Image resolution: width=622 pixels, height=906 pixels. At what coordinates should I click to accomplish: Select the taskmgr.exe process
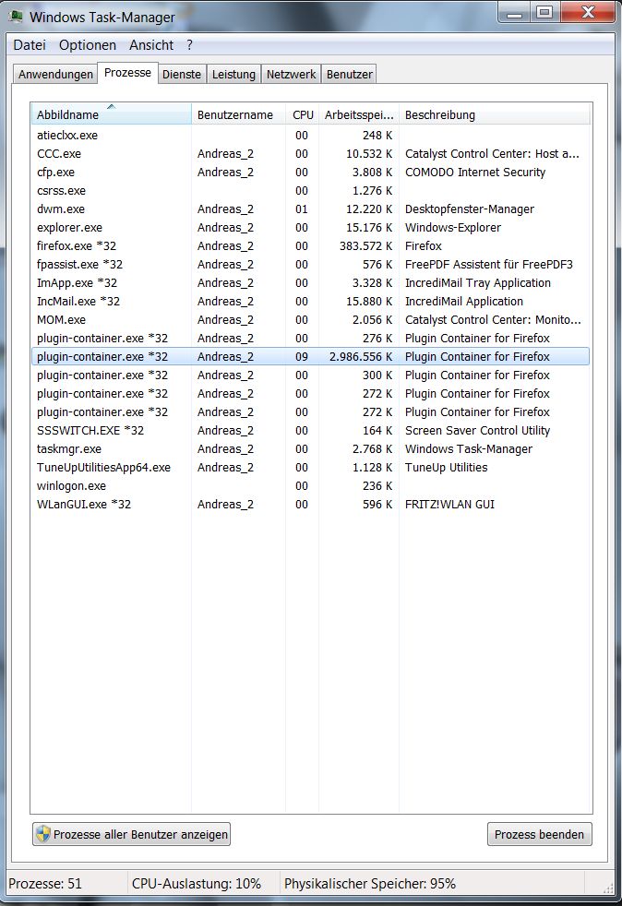(x=311, y=449)
